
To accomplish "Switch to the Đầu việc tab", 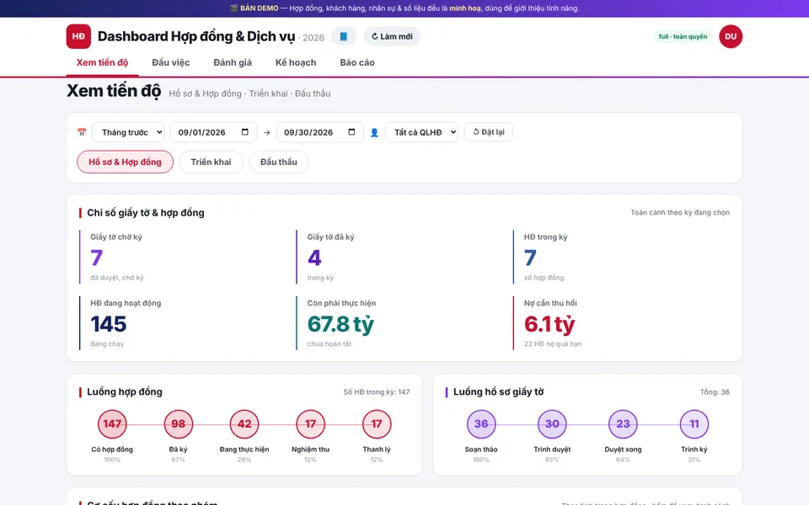I will pos(171,63).
